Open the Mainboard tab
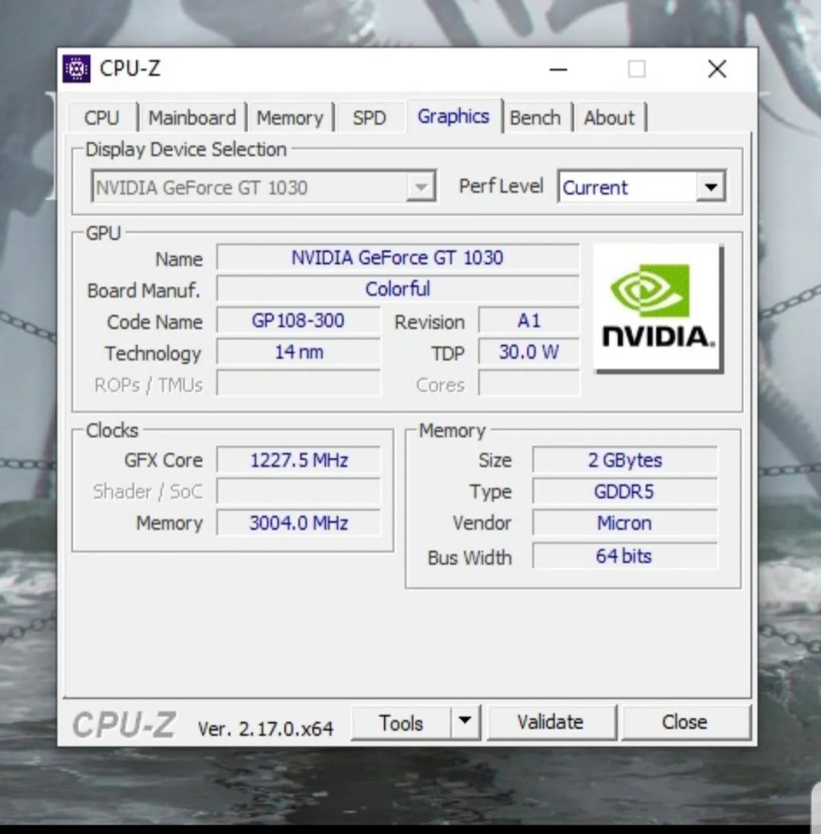 [x=192, y=118]
